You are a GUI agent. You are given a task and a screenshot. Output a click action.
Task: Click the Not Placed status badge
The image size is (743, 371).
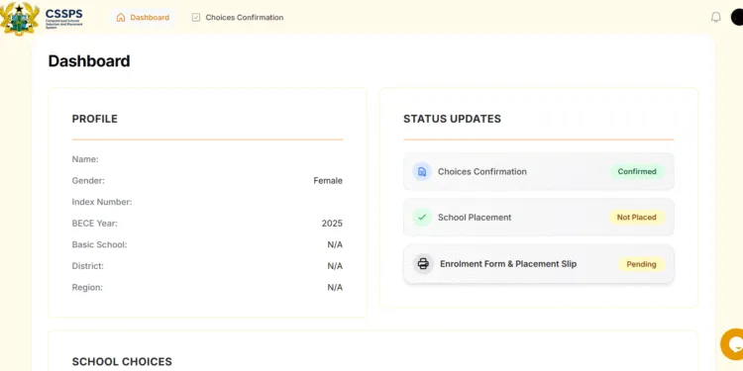click(x=636, y=218)
